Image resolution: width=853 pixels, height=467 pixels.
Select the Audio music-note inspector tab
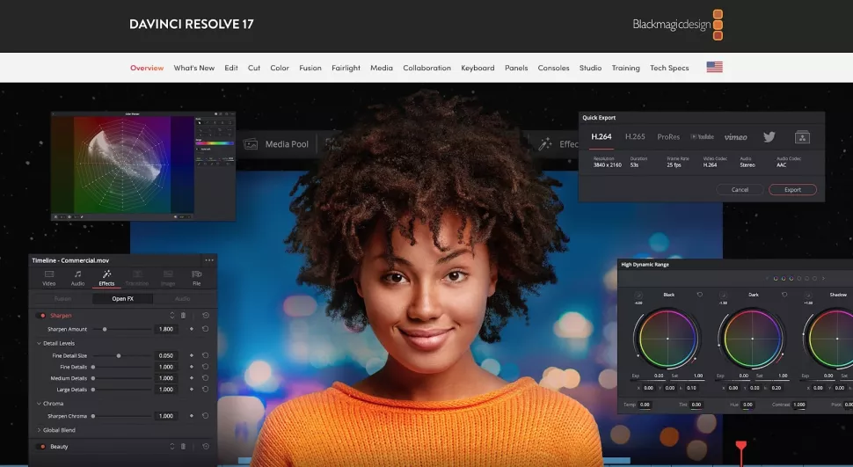tap(77, 278)
